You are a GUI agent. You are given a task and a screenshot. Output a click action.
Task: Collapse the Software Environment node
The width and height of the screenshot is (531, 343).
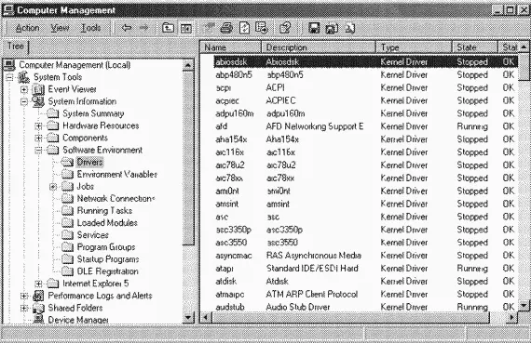point(38,151)
